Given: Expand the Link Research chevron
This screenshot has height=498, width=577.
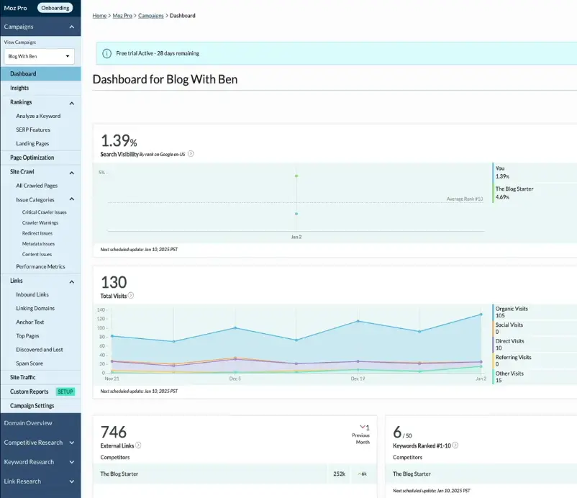Looking at the screenshot, I should [x=72, y=481].
